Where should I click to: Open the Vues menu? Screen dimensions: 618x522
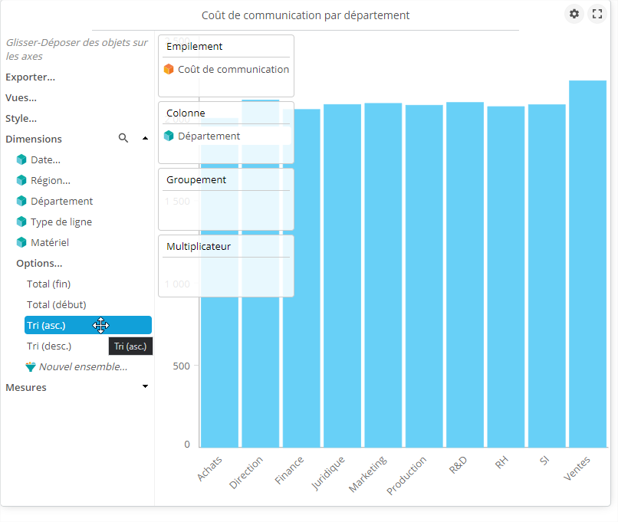tap(21, 97)
